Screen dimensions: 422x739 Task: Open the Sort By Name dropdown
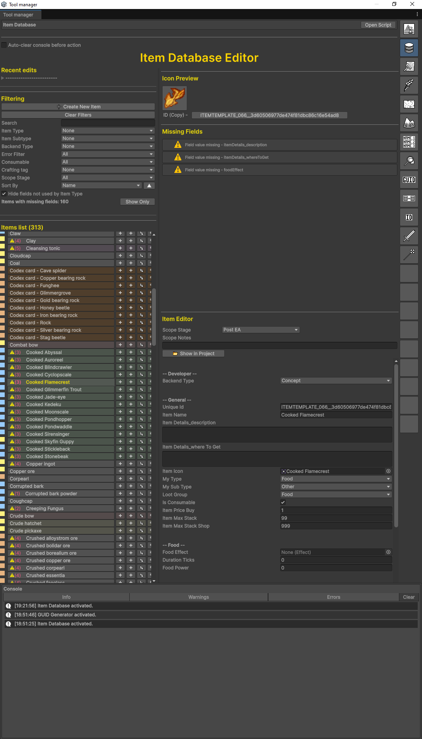pos(102,185)
